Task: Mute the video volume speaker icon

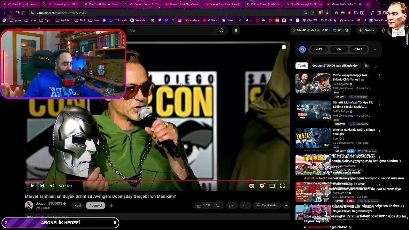Action: tap(52, 186)
